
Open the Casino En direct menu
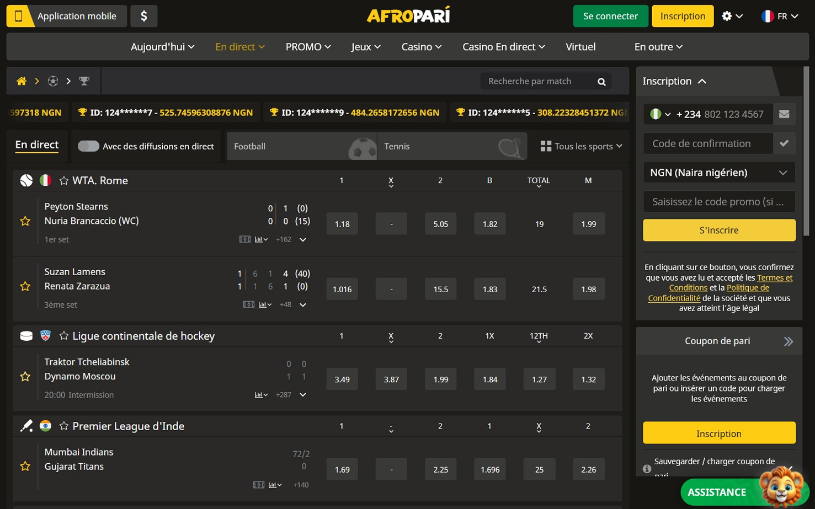click(x=504, y=47)
